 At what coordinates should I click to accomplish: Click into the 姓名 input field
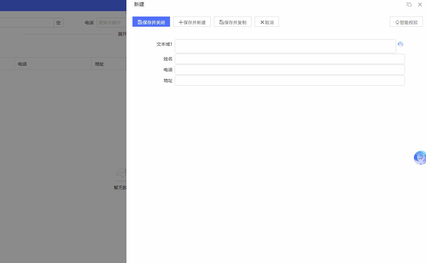[x=290, y=59]
